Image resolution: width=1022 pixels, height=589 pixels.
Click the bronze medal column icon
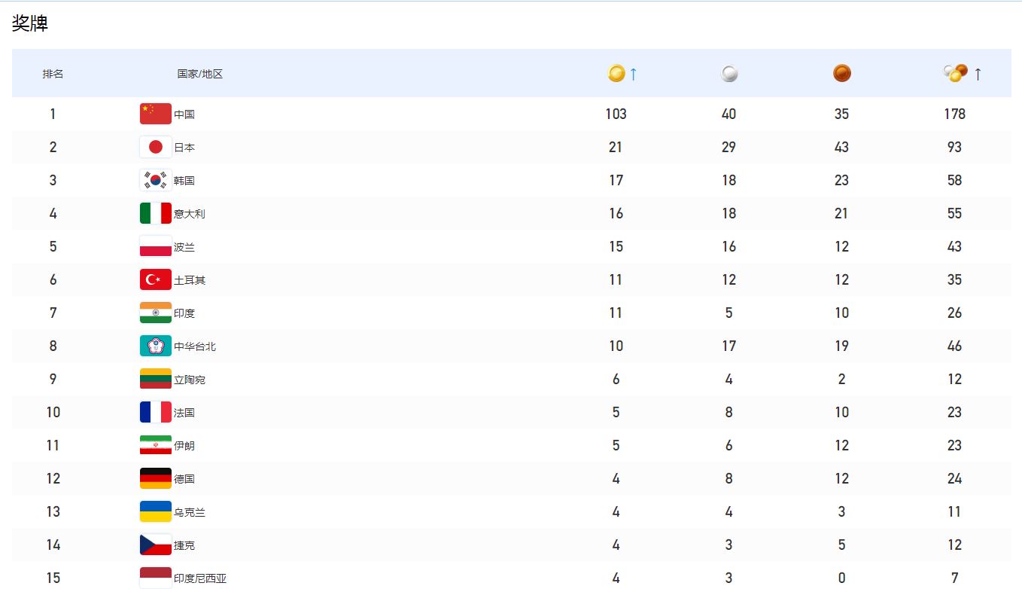click(x=842, y=73)
